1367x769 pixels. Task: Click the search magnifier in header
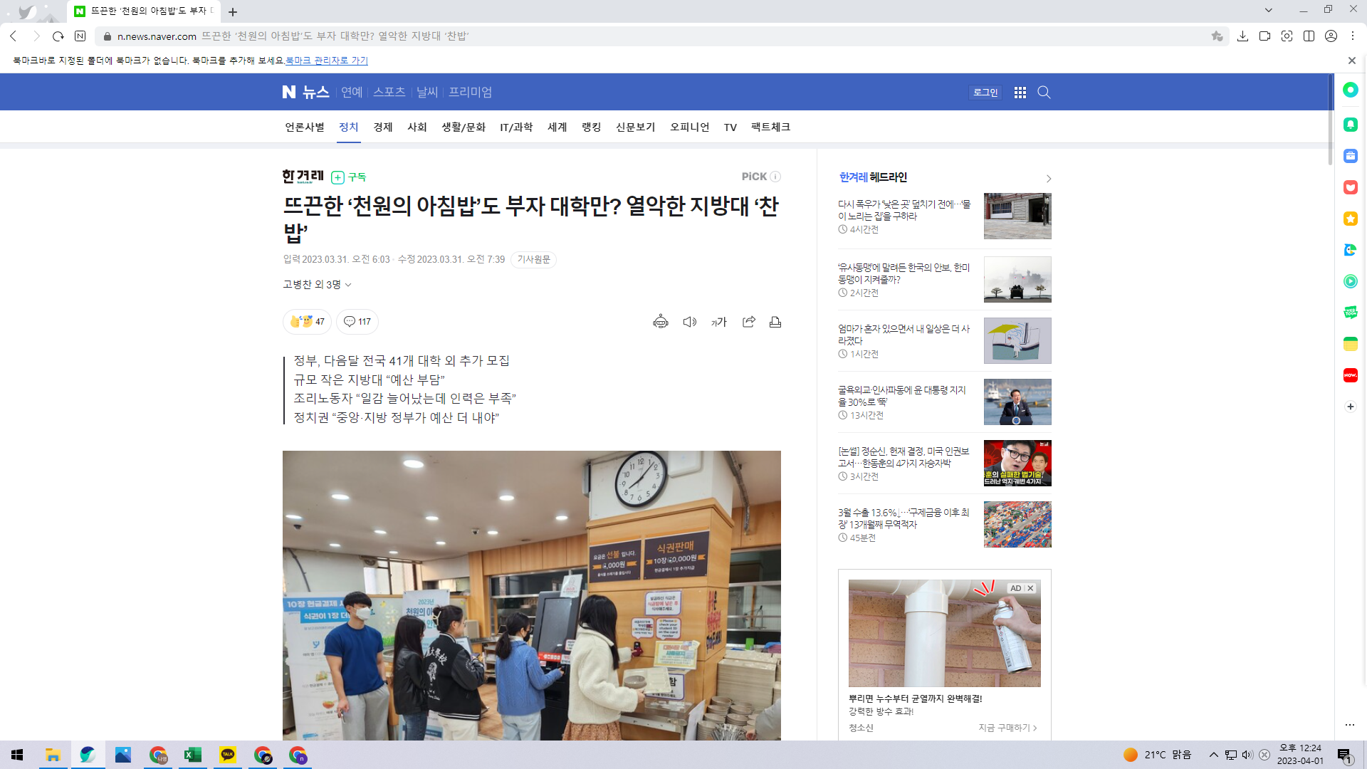pyautogui.click(x=1044, y=93)
